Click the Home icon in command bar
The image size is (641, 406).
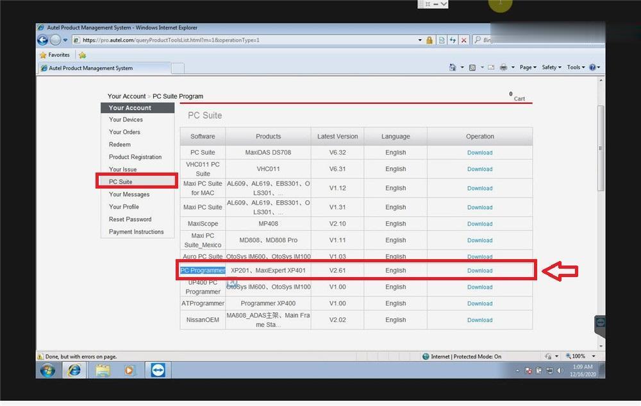click(x=453, y=67)
